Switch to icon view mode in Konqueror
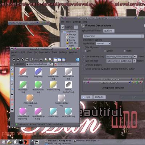Viewport: 145px width, 145px height. pos(55,59)
